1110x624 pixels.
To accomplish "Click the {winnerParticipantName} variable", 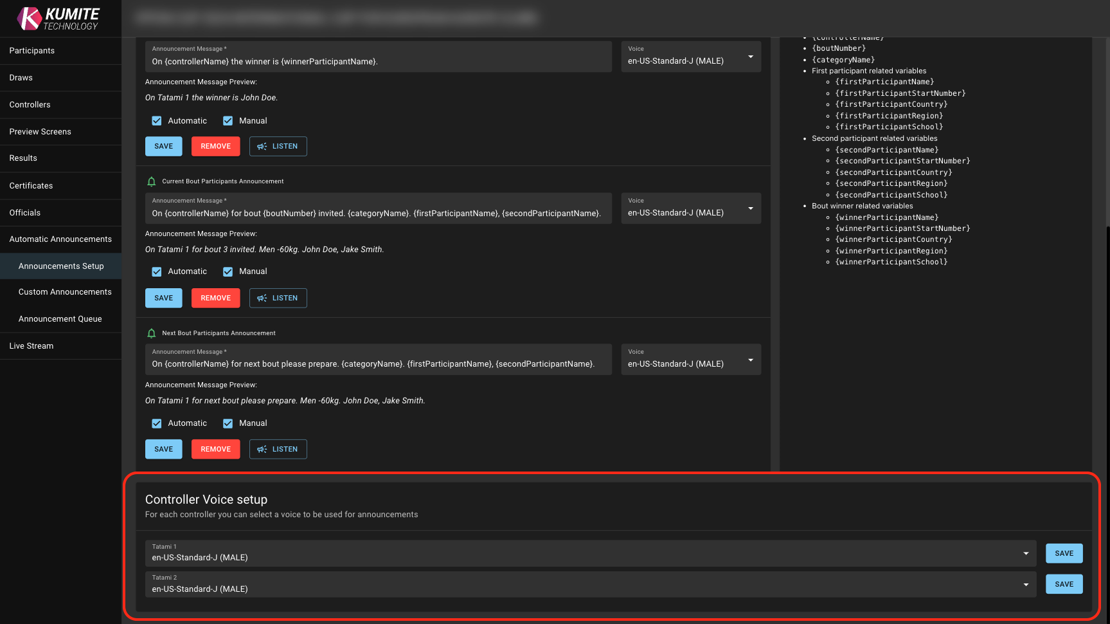I will pyautogui.click(x=887, y=217).
